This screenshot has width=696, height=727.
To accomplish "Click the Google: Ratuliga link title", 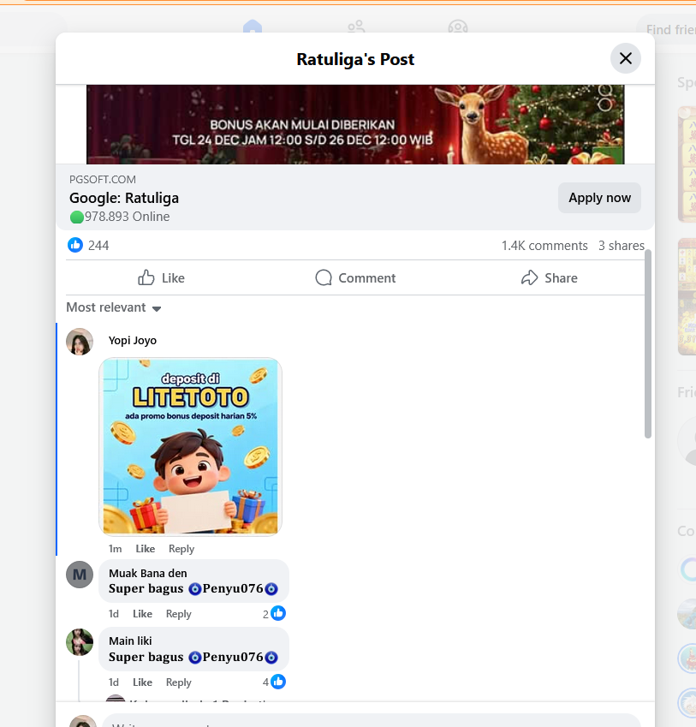I will (x=124, y=198).
